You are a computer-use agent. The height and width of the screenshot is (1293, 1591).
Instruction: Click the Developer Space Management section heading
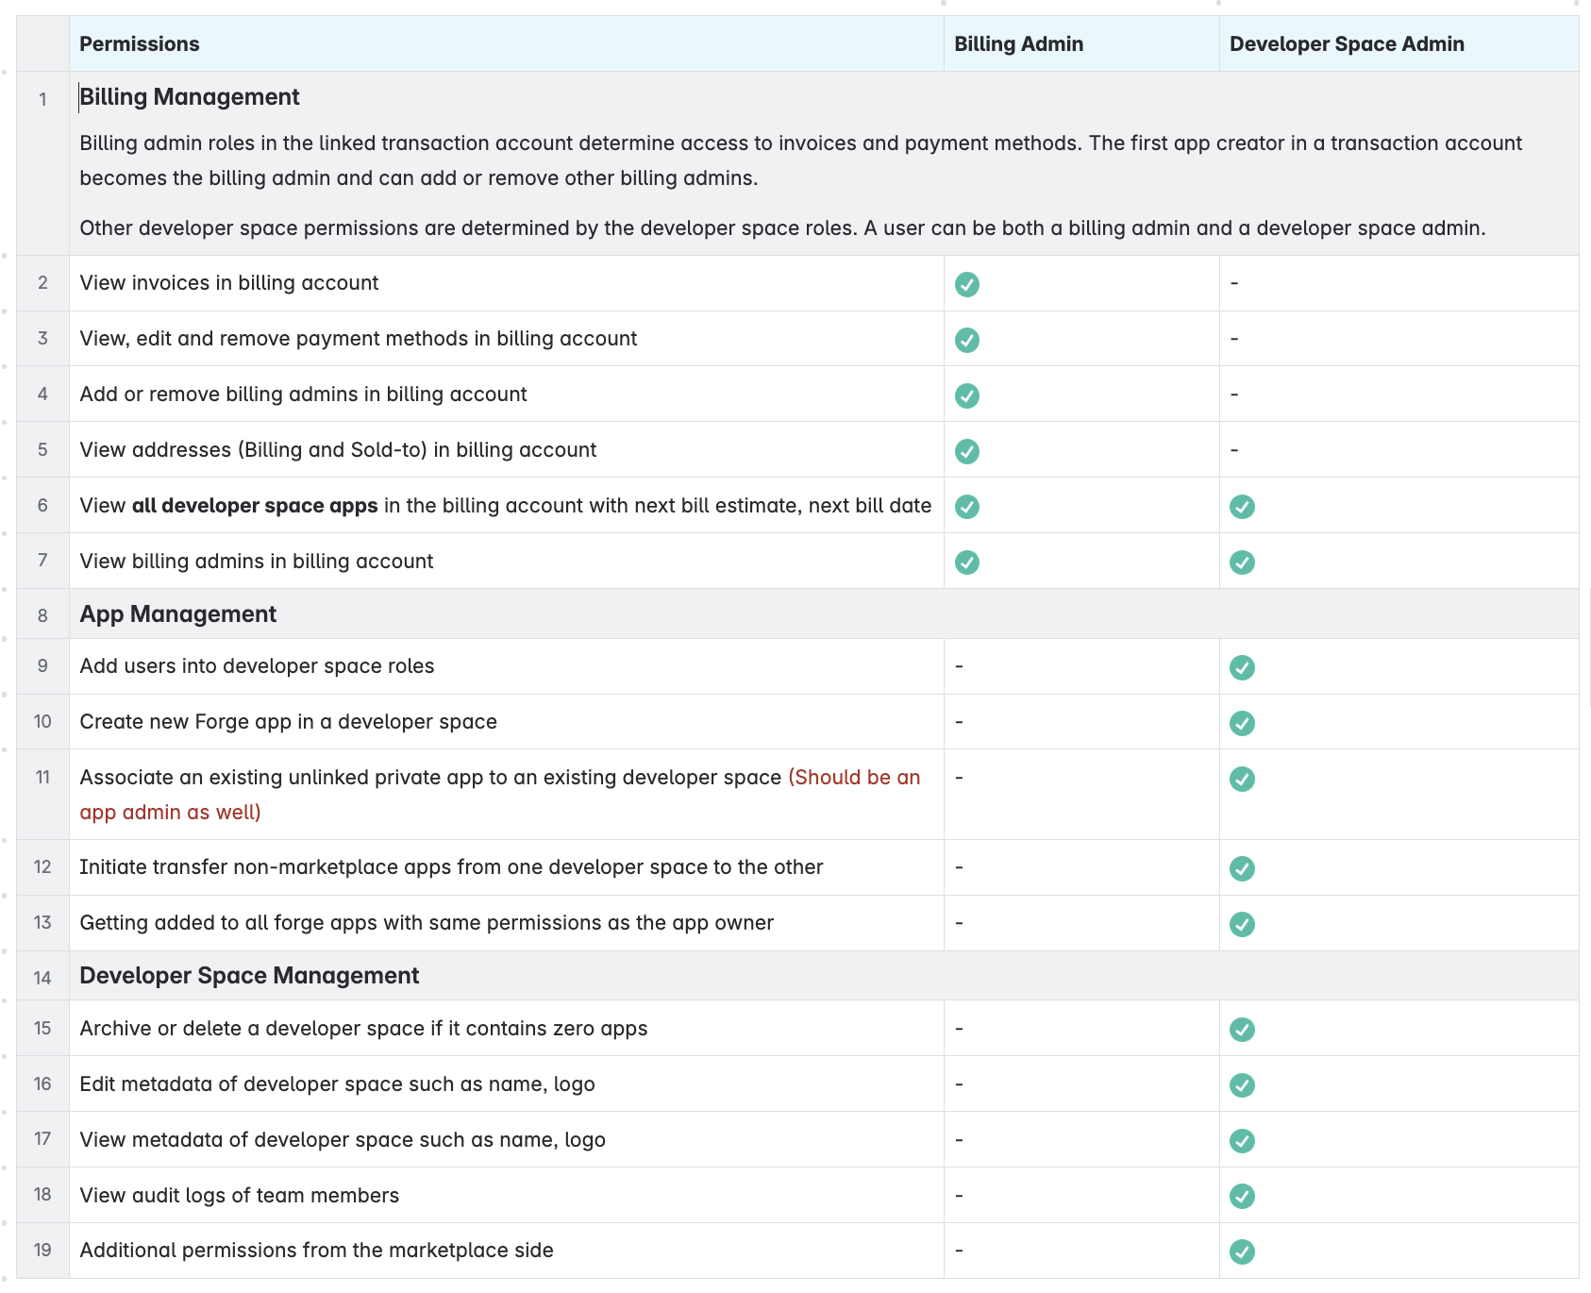249,976
